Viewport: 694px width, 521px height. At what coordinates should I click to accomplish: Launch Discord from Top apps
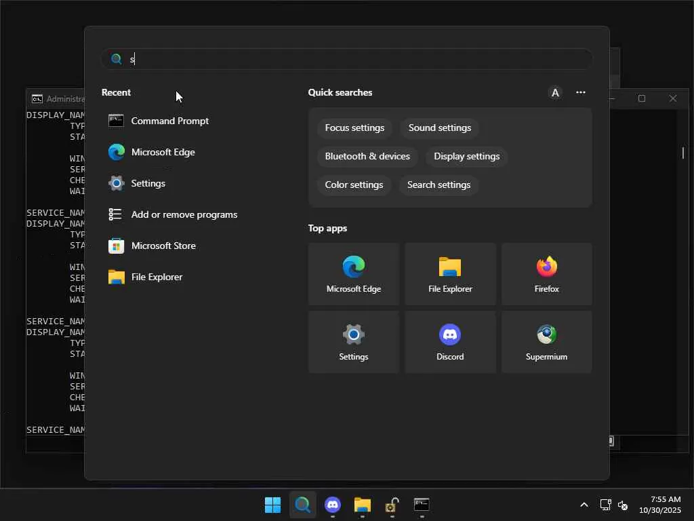(450, 342)
